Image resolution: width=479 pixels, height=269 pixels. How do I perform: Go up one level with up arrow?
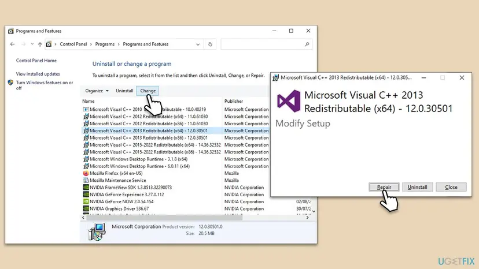(x=40, y=44)
